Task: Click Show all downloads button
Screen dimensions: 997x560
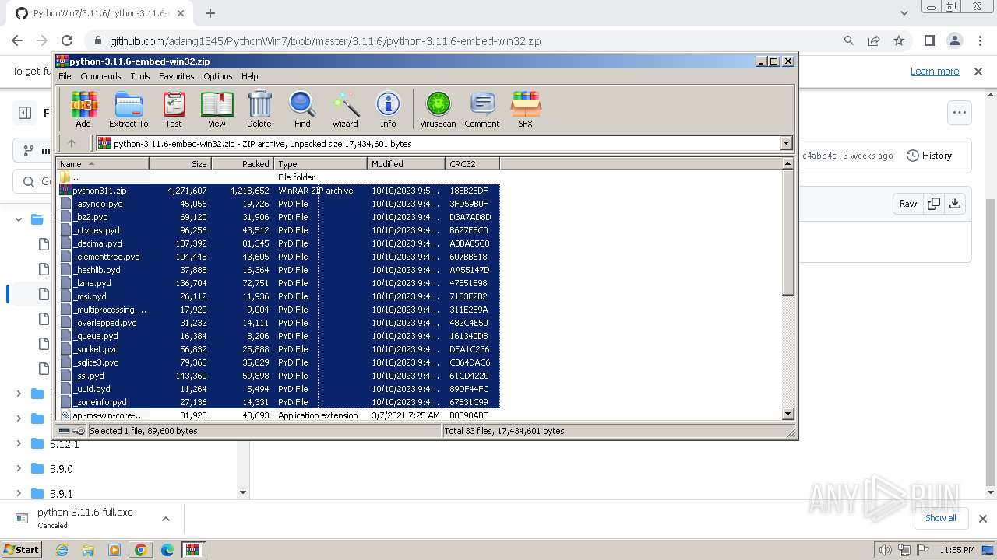Action: (x=940, y=518)
